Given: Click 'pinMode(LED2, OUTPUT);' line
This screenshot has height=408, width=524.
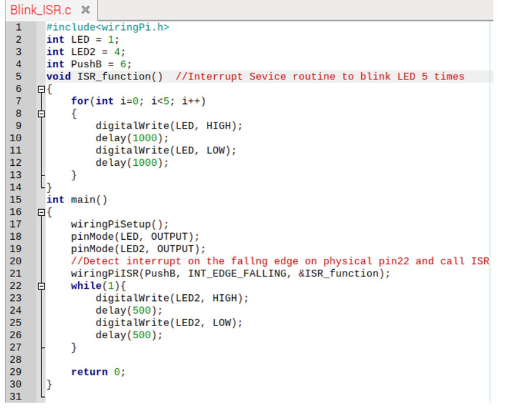Looking at the screenshot, I should 138,249.
